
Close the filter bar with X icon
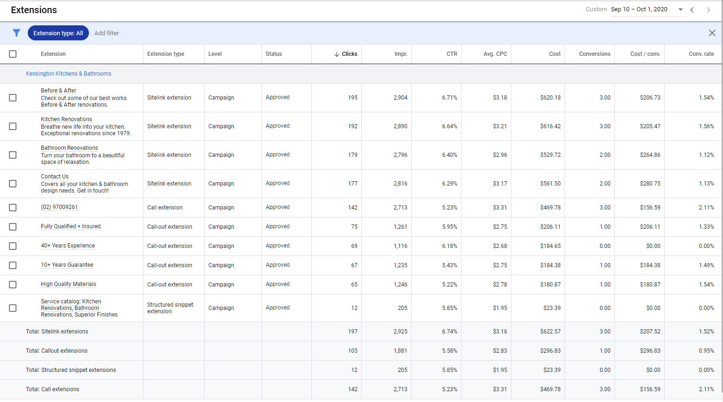click(712, 33)
